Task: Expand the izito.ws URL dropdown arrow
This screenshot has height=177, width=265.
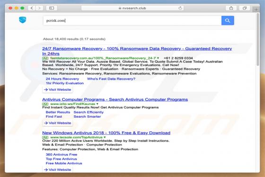Action: (x=97, y=104)
